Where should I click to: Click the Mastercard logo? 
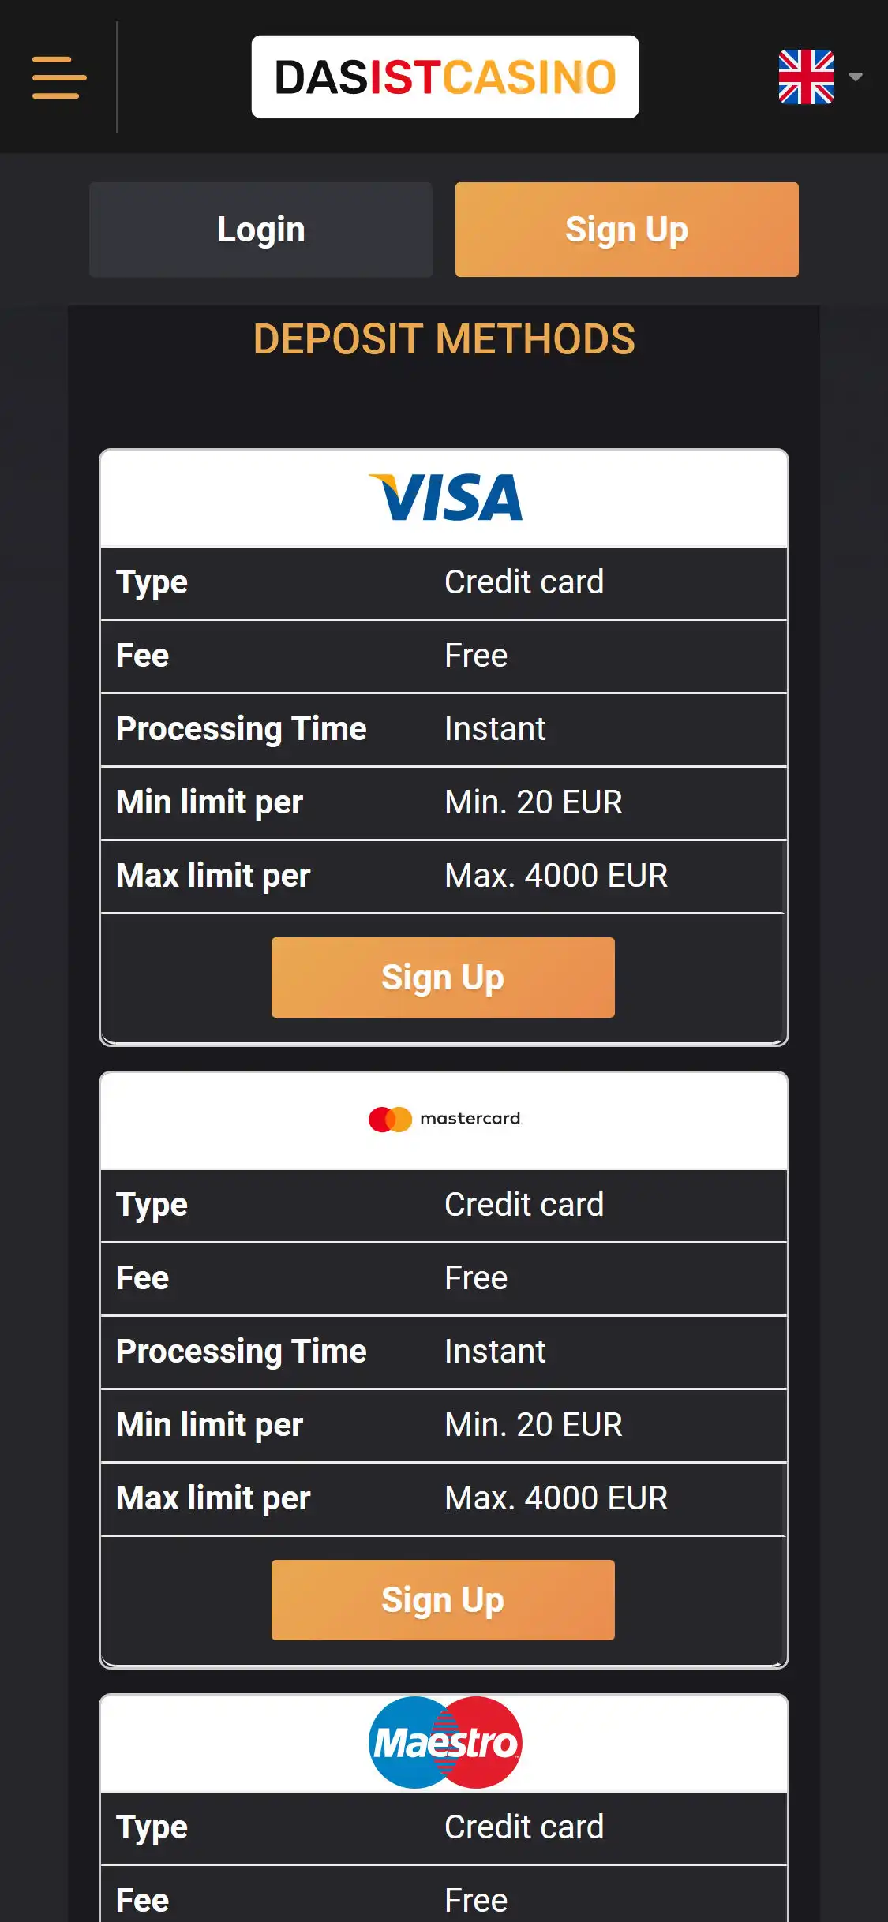pos(444,1120)
